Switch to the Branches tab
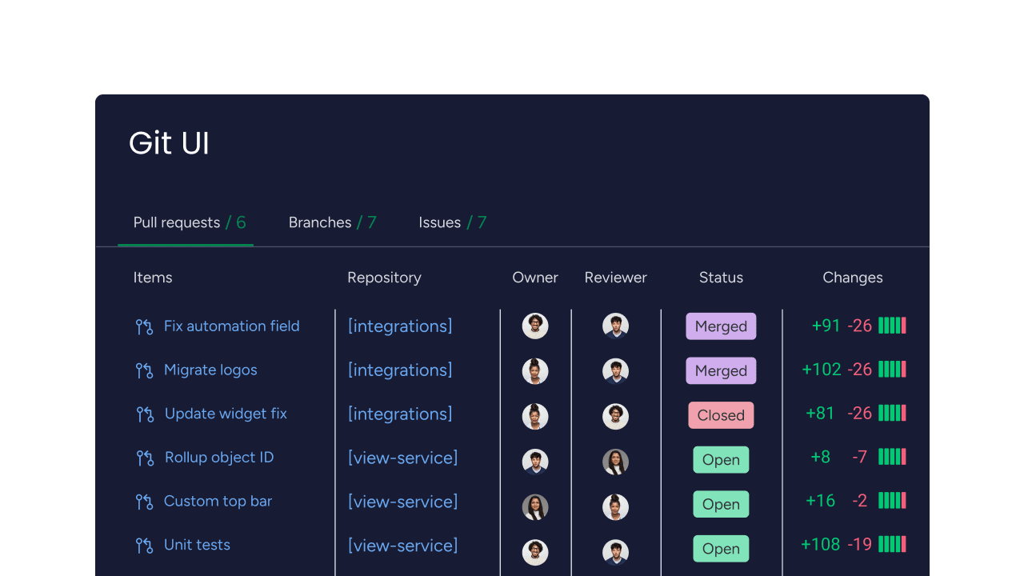 coord(333,222)
